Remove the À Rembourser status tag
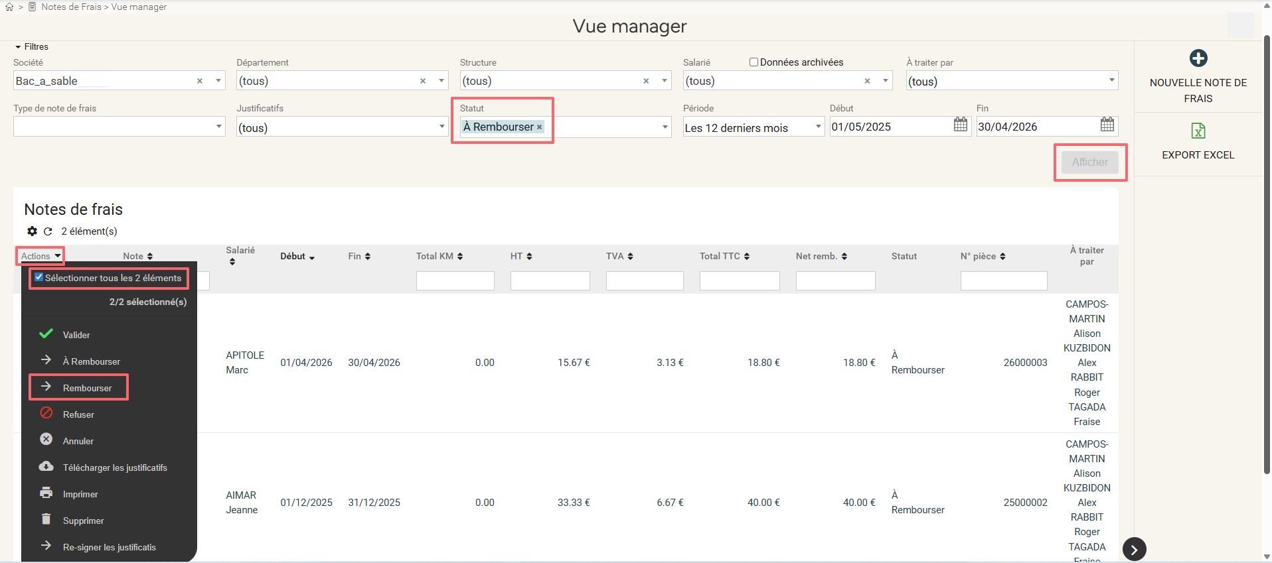Image resolution: width=1272 pixels, height=563 pixels. (x=539, y=127)
